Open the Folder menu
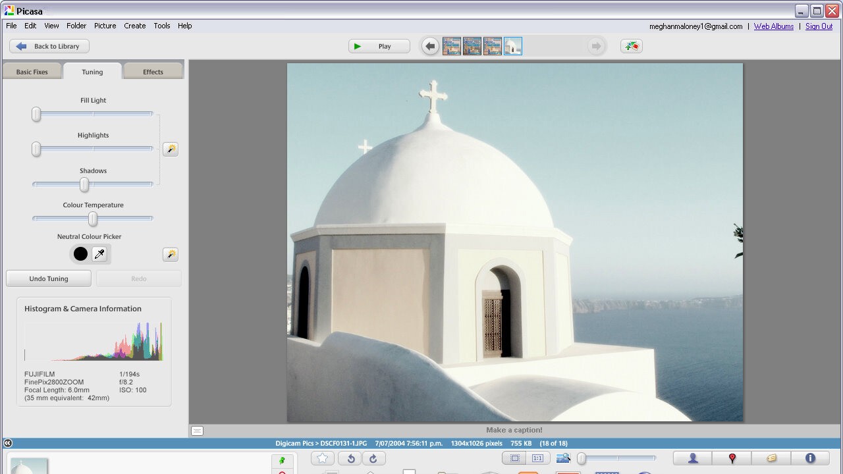The height and width of the screenshot is (474, 843). pyautogui.click(x=76, y=26)
